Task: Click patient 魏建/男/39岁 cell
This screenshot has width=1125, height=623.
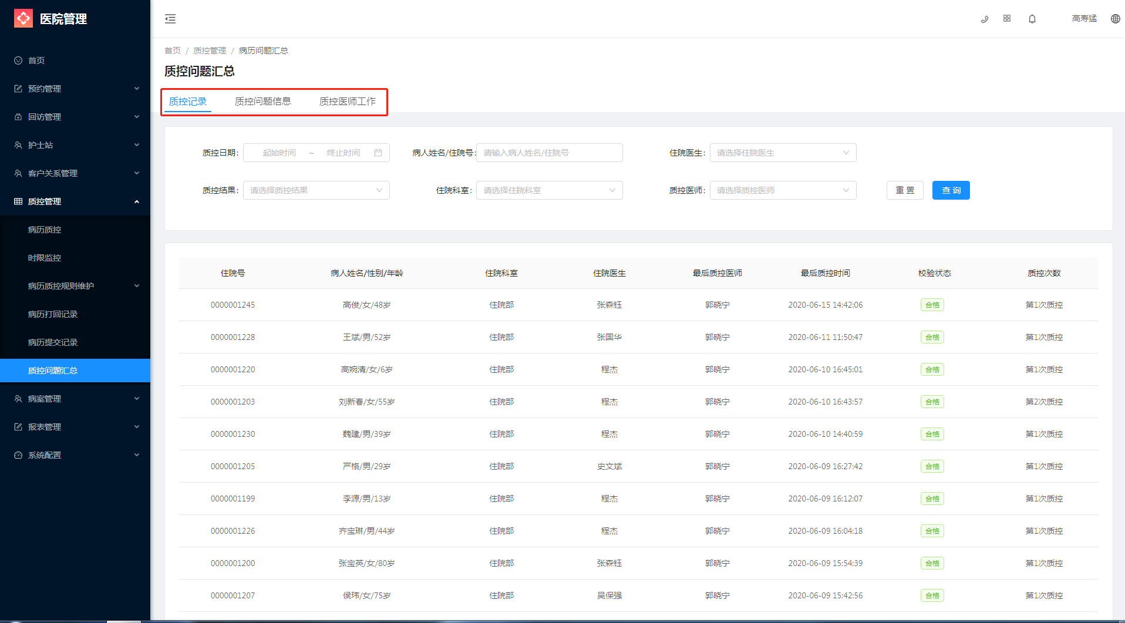Action: (x=367, y=434)
